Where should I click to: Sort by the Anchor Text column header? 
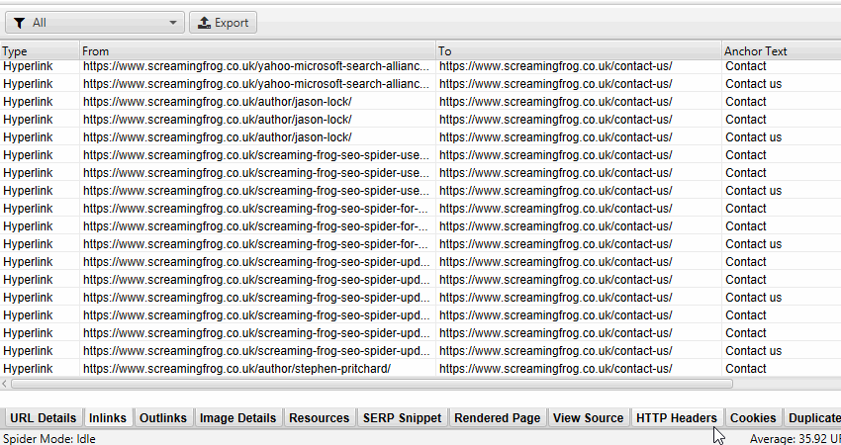(782, 51)
